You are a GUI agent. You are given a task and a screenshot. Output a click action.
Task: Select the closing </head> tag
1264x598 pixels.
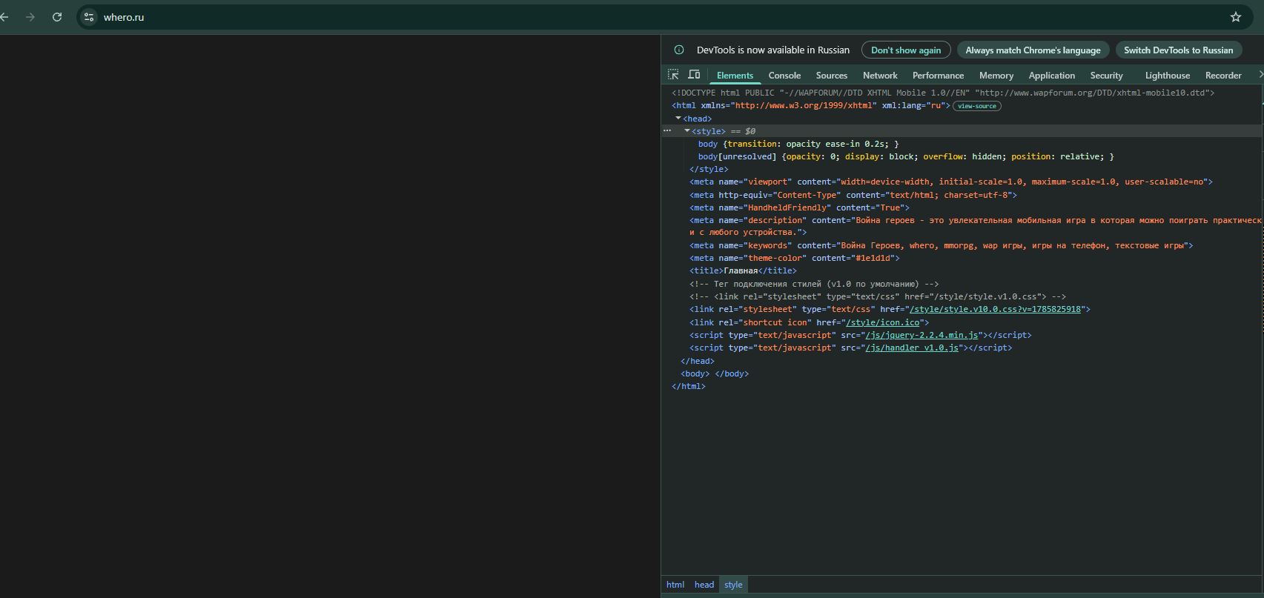(x=698, y=361)
